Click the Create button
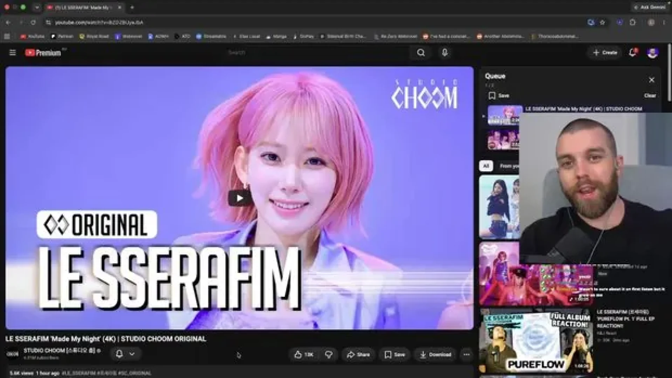Image resolution: width=672 pixels, height=378 pixels. (605, 52)
